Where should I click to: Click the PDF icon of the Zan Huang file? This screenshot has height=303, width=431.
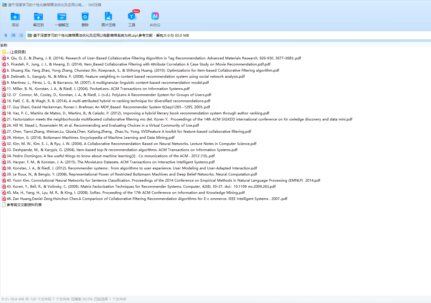4,199
